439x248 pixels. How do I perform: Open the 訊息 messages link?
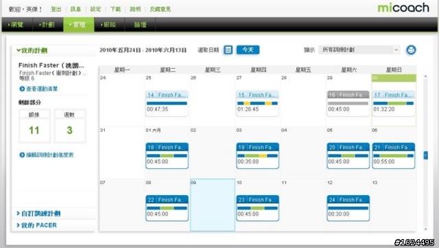click(x=75, y=9)
